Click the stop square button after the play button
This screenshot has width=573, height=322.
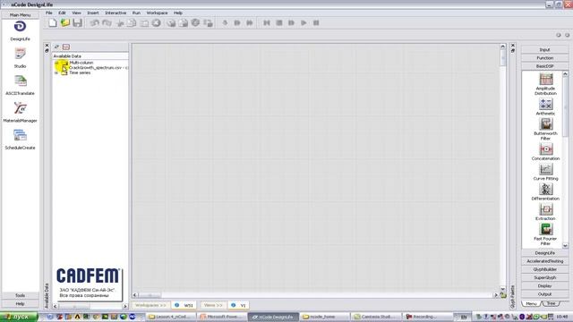[x=316, y=23]
